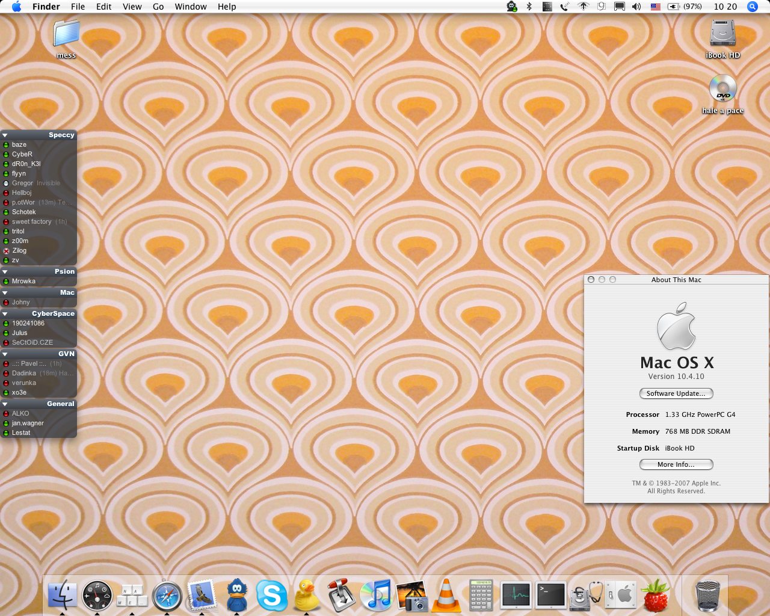
Task: Launch Skype from the dock
Action: pyautogui.click(x=271, y=595)
